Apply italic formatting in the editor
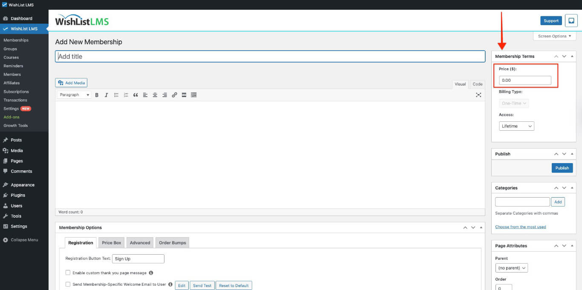Image resolution: width=582 pixels, height=290 pixels. (x=106, y=95)
